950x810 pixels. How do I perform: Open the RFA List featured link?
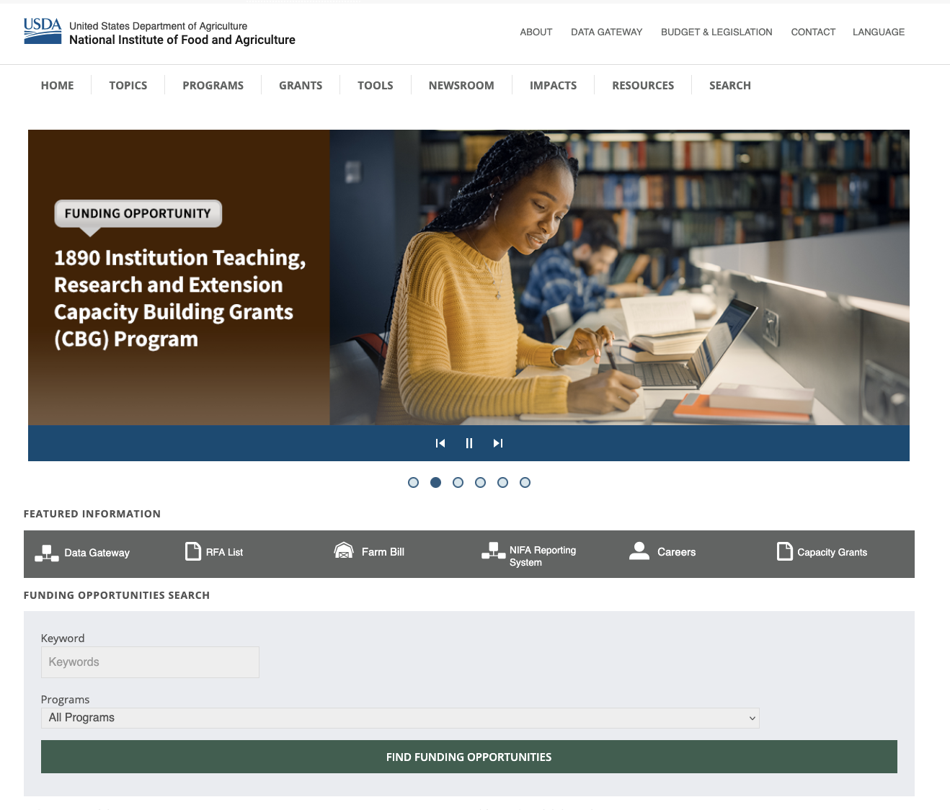tap(224, 552)
